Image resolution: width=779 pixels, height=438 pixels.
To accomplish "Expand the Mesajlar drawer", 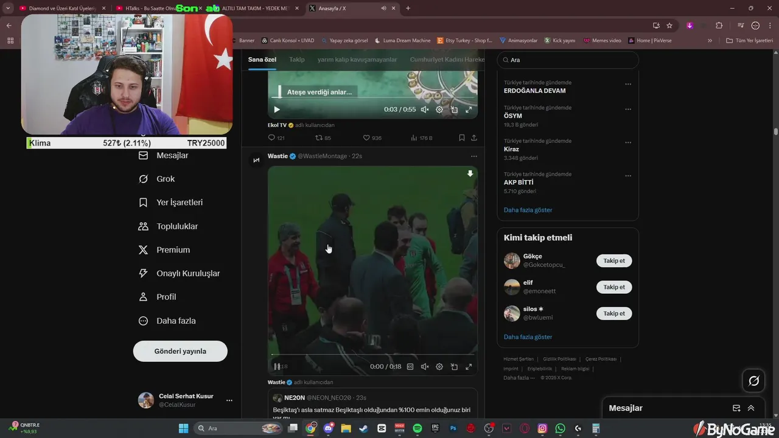I will [751, 408].
